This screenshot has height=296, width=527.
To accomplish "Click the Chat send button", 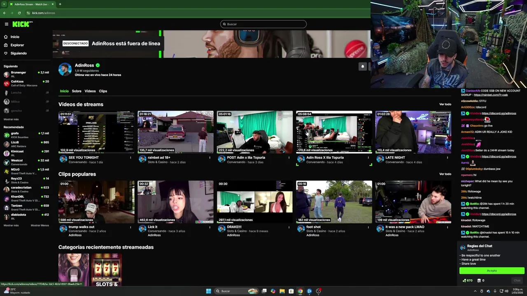I will (x=517, y=280).
